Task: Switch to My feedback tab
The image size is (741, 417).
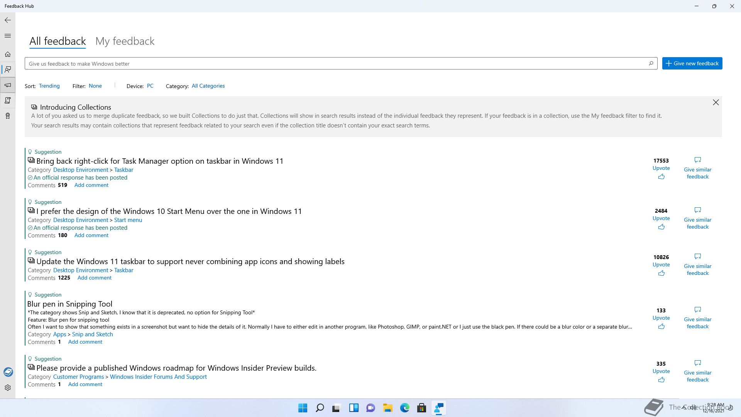Action: tap(125, 41)
